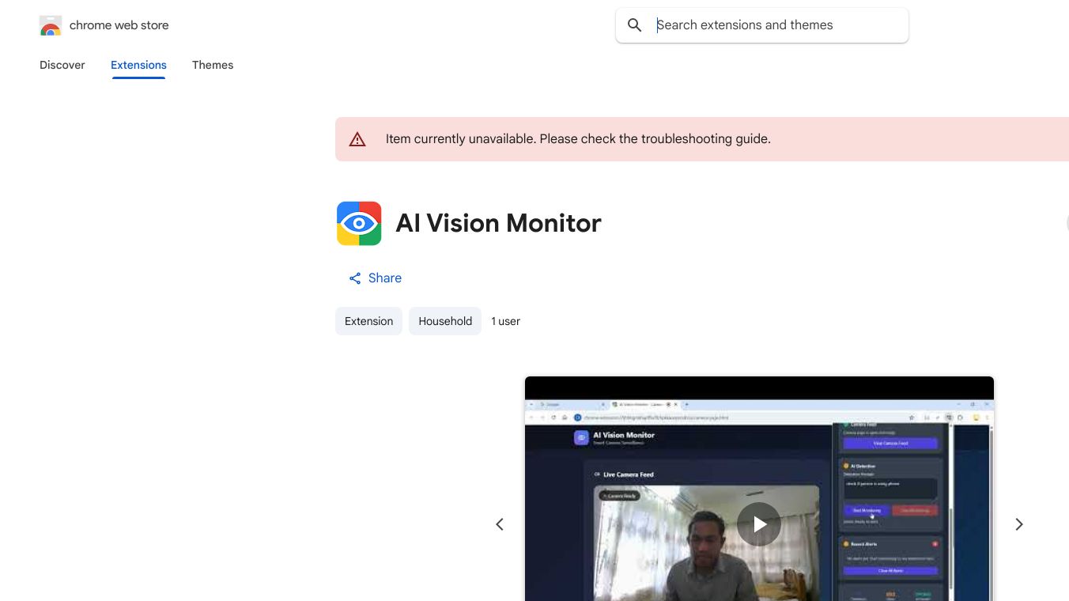1069x601 pixels.
Task: Advance to the next screenshot with the right arrow
Action: (1019, 524)
